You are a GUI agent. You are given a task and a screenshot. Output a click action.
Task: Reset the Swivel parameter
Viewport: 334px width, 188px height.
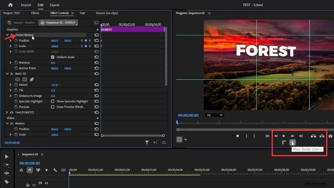[96, 85]
